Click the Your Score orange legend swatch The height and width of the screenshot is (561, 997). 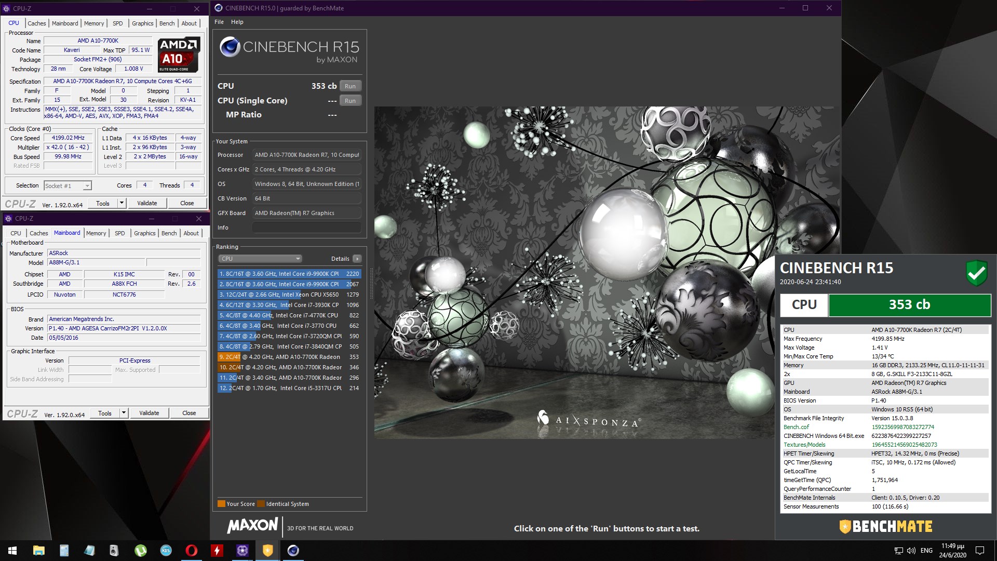(x=221, y=503)
